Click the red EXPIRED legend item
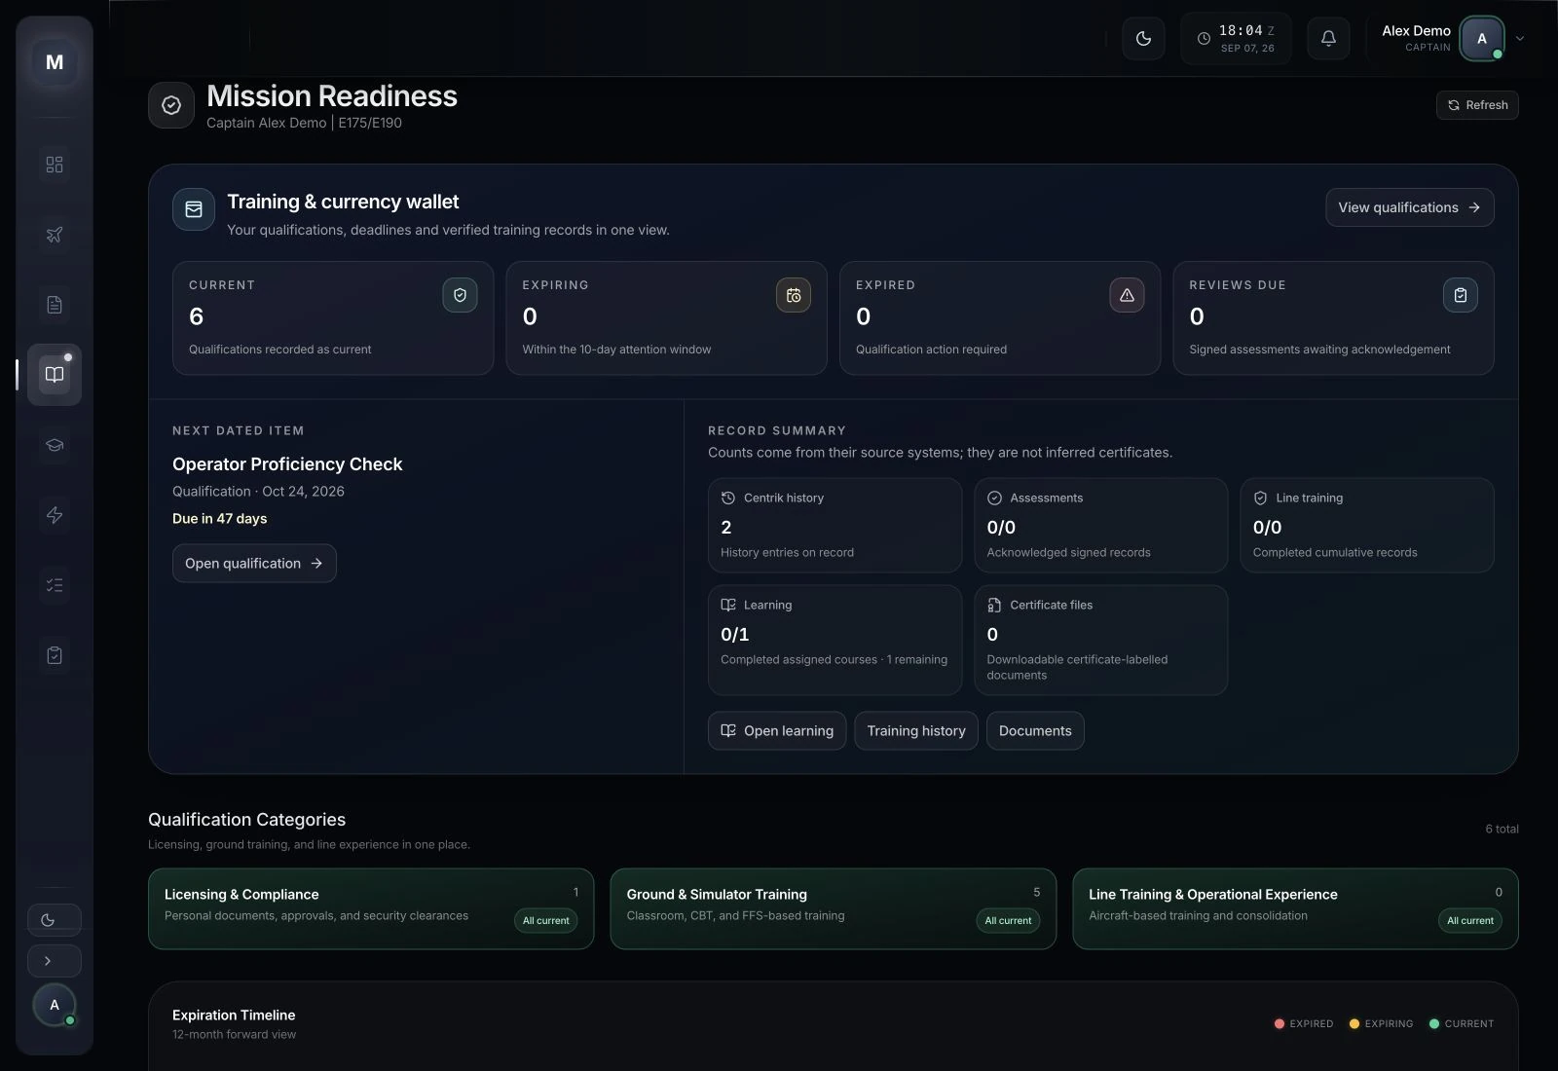Image resolution: width=1558 pixels, height=1071 pixels. pyautogui.click(x=1304, y=1023)
